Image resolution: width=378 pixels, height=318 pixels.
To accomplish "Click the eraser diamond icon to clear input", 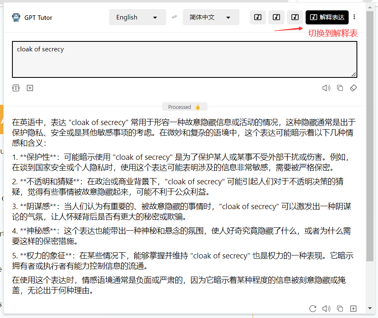I will tap(354, 88).
